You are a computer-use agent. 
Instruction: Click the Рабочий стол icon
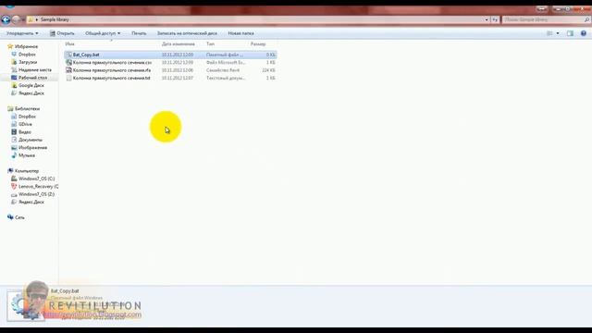pos(14,78)
